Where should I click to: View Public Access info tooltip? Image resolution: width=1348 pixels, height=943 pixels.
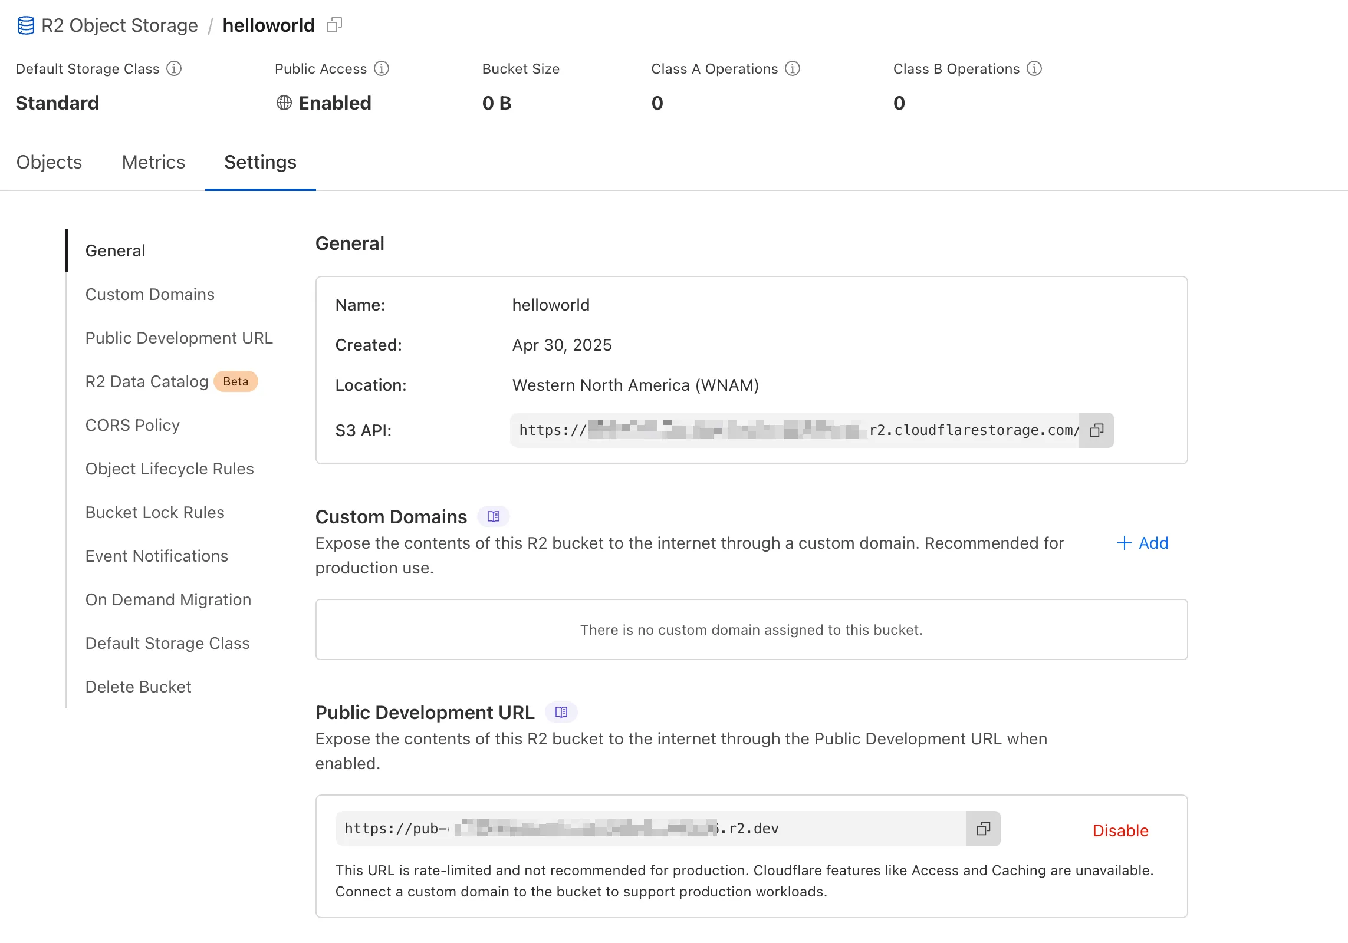click(x=381, y=68)
